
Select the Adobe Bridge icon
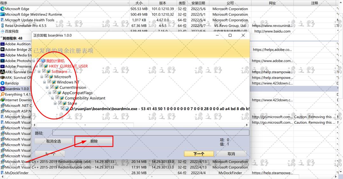point(3,49)
